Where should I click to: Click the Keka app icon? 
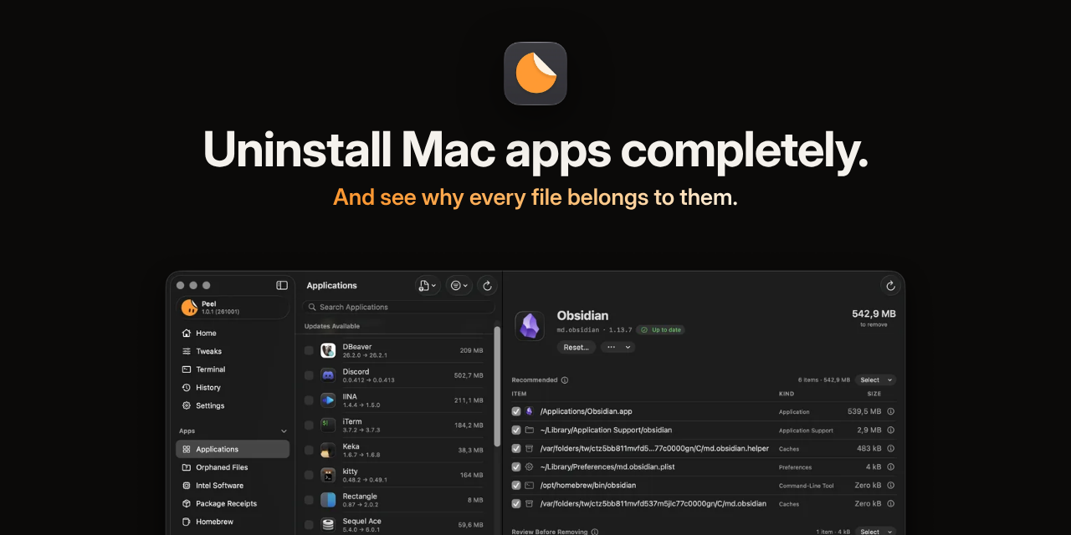click(x=328, y=451)
